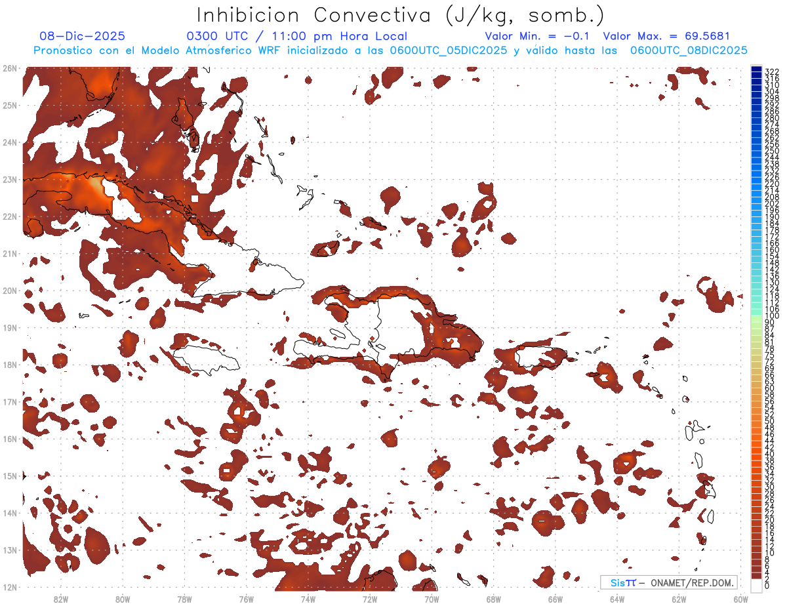Viewport: 787px width, 608px height.
Task: Click the dark blue swatch labeled 322
Action: click(756, 69)
